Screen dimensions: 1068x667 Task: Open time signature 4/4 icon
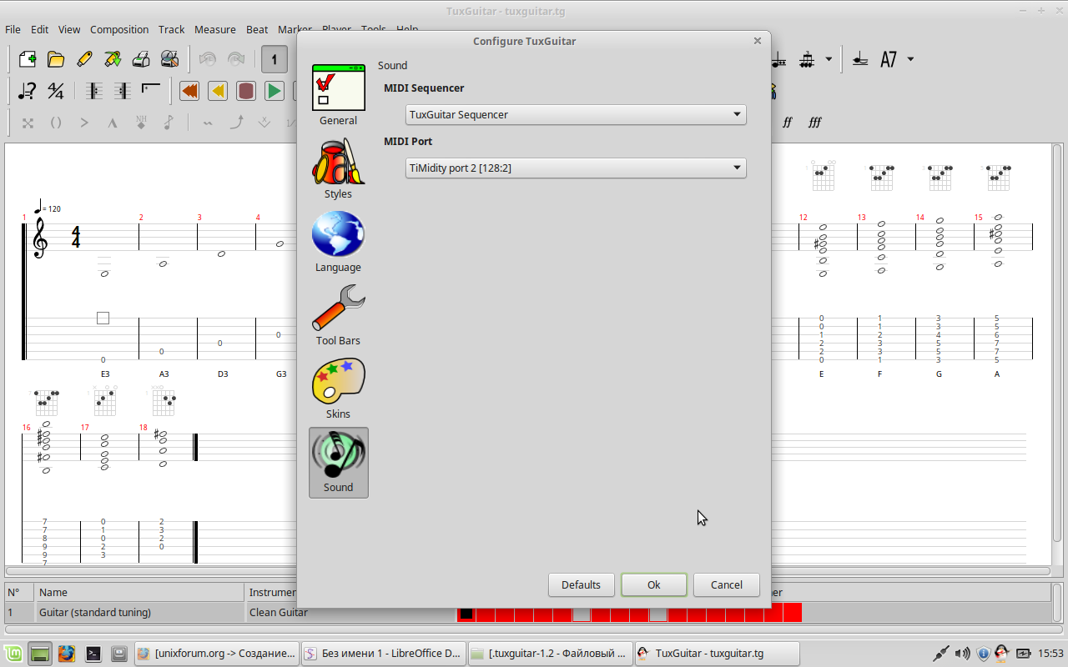pyautogui.click(x=56, y=91)
